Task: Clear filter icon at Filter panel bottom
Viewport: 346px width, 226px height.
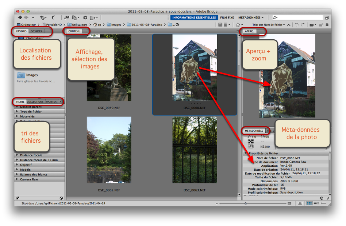Action: tap(61, 198)
